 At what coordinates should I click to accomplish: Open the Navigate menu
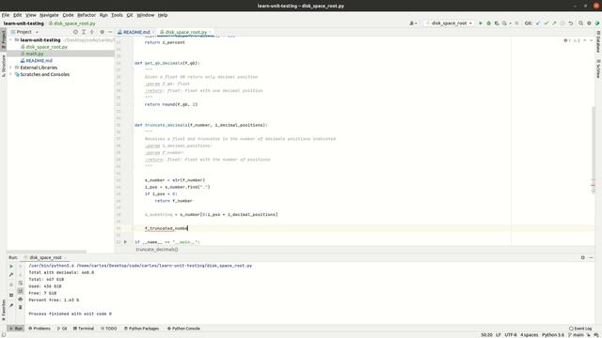(x=49, y=15)
